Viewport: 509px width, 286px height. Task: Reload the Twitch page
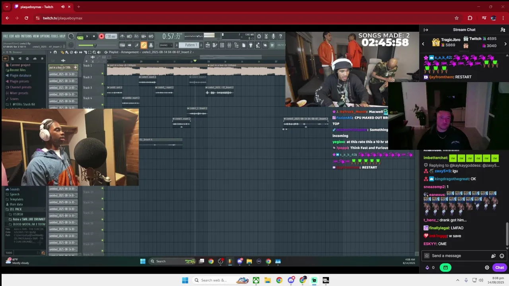26,18
